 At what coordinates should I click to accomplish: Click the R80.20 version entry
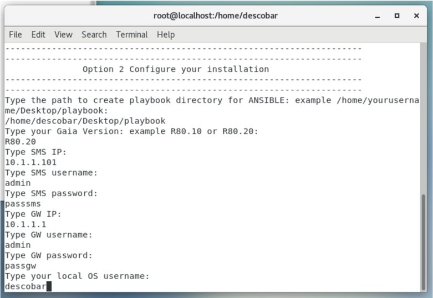[21, 142]
